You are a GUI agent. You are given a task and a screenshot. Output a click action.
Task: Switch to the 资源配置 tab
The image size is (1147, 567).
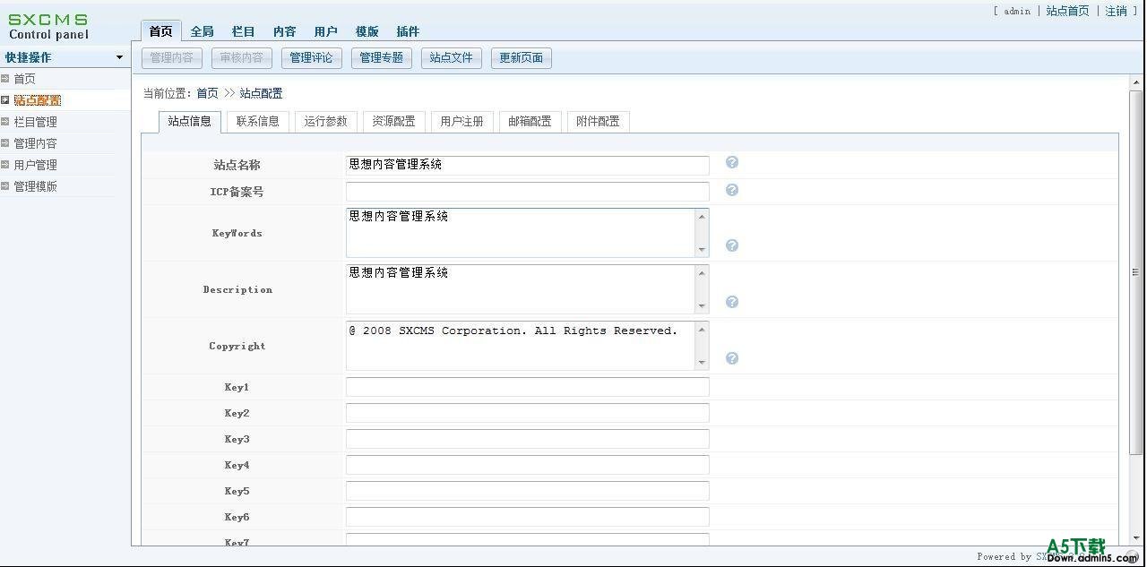[x=394, y=121]
